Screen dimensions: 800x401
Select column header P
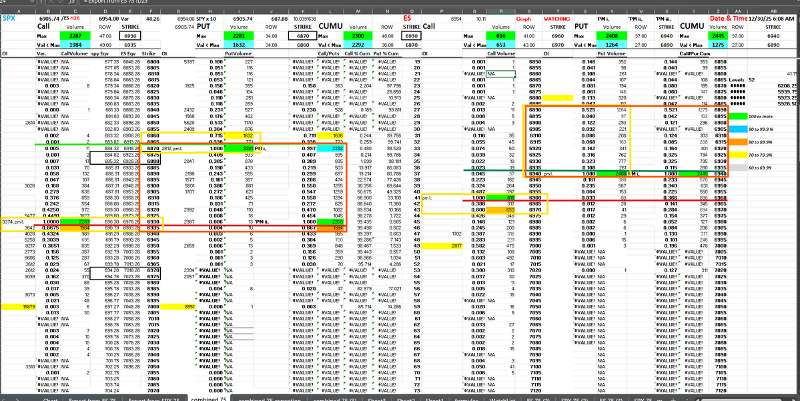point(441,11)
